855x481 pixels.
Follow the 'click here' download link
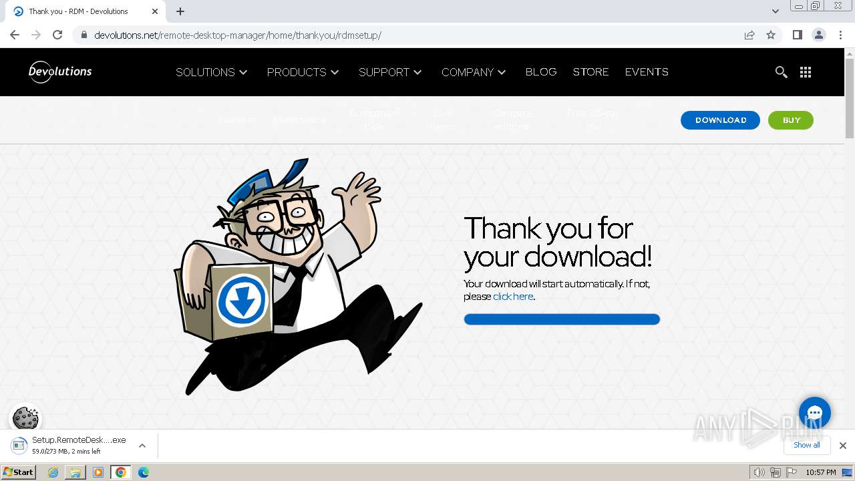tap(513, 297)
